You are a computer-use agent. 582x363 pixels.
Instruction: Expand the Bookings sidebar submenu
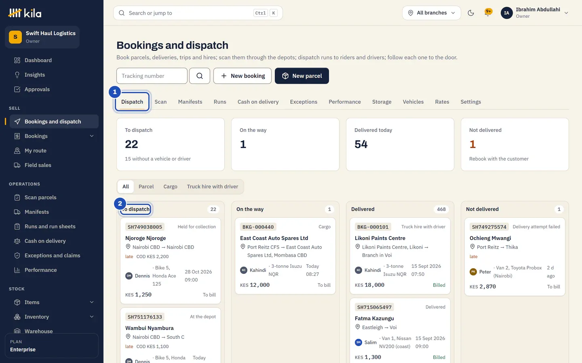(92, 136)
